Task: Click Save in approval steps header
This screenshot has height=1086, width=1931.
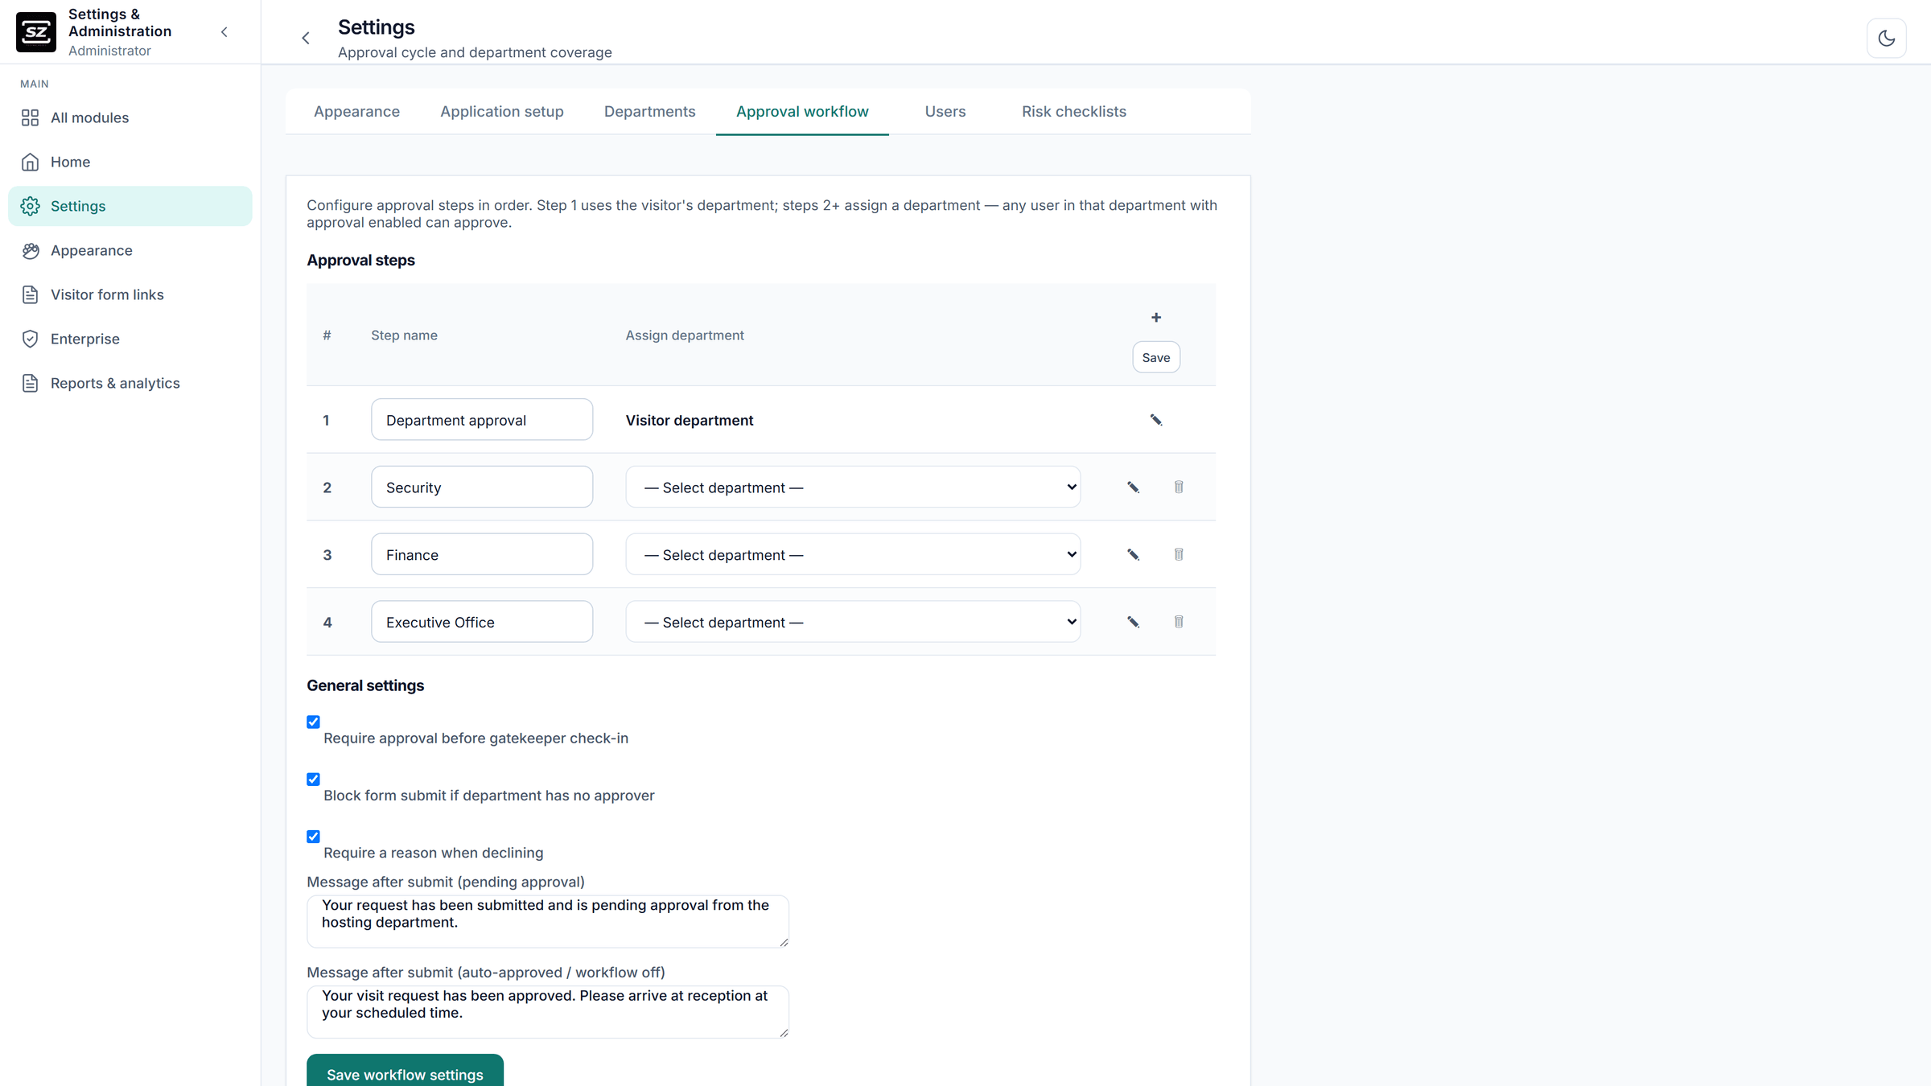Action: tap(1156, 358)
